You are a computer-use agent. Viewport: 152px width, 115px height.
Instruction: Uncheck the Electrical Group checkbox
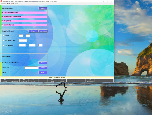[2, 25]
